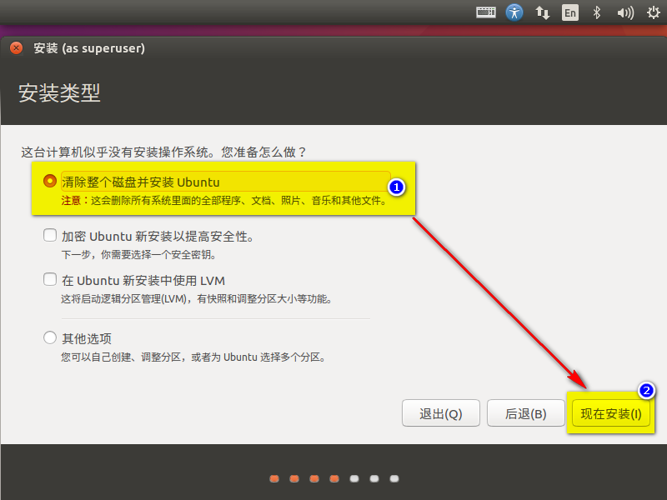Enable the 加密 Ubuntu 新安装 checkbox
The image size is (667, 500).
click(49, 235)
